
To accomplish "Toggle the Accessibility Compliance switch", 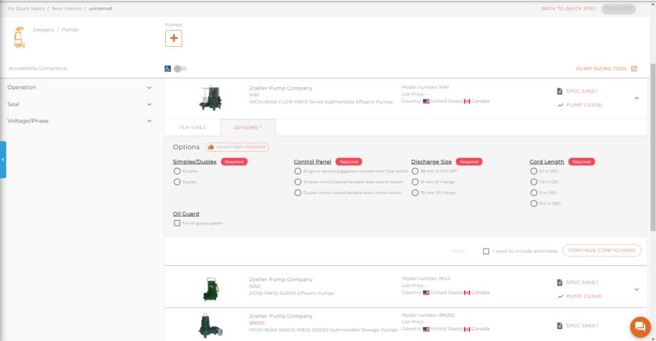I will 180,69.
